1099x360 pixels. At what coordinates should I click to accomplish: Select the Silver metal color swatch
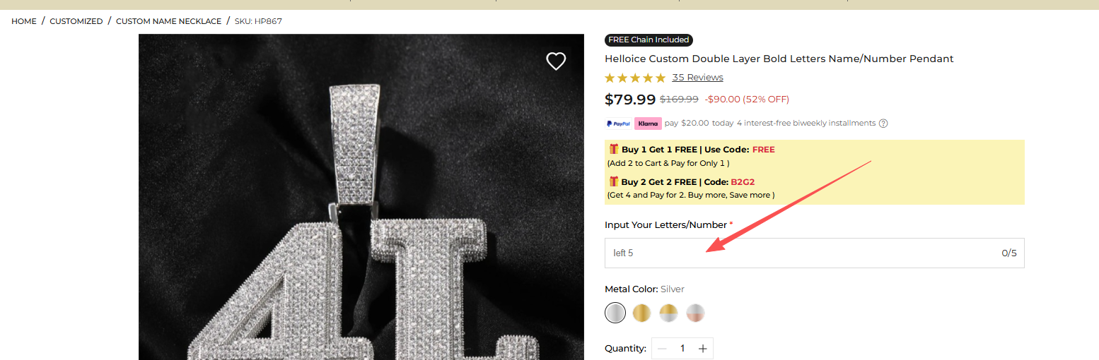[615, 313]
